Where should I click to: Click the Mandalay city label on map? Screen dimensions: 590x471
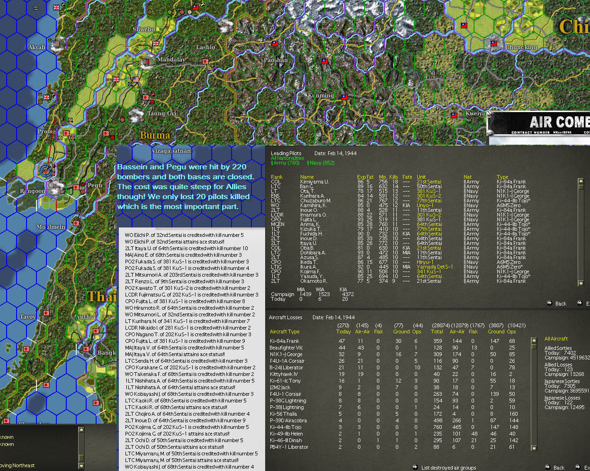(171, 60)
